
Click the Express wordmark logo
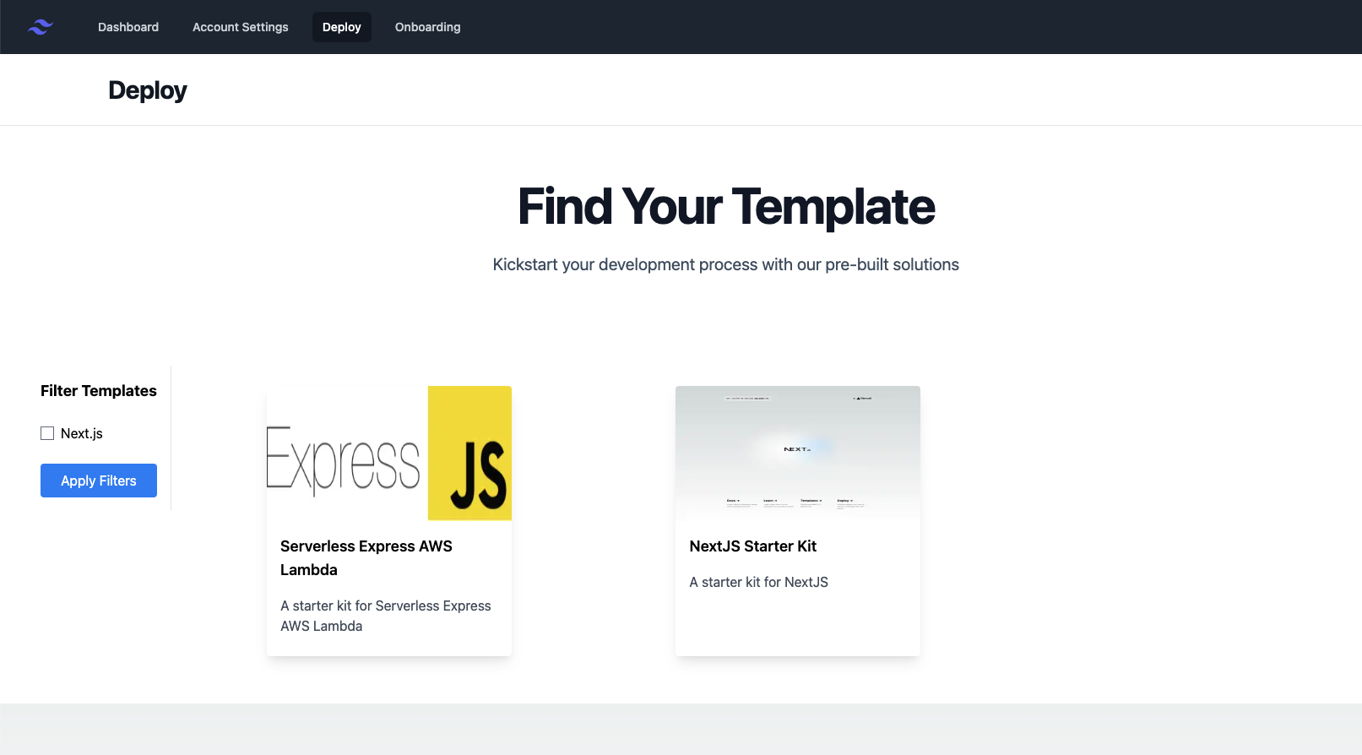point(344,459)
